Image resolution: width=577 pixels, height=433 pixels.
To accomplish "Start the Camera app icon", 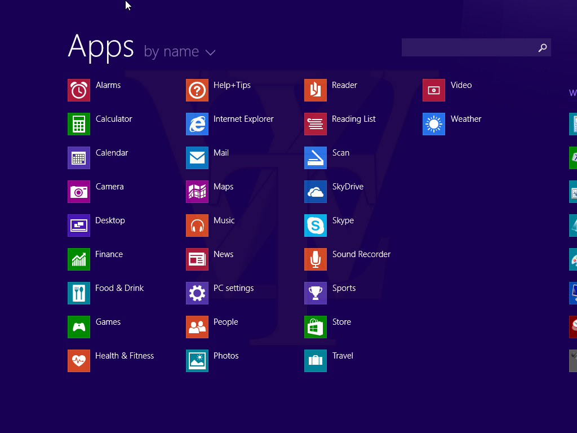I will click(79, 192).
